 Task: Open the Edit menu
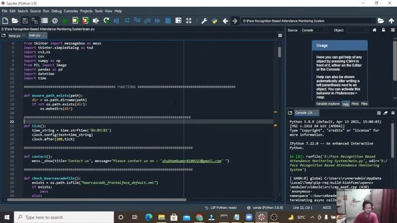click(x=12, y=11)
